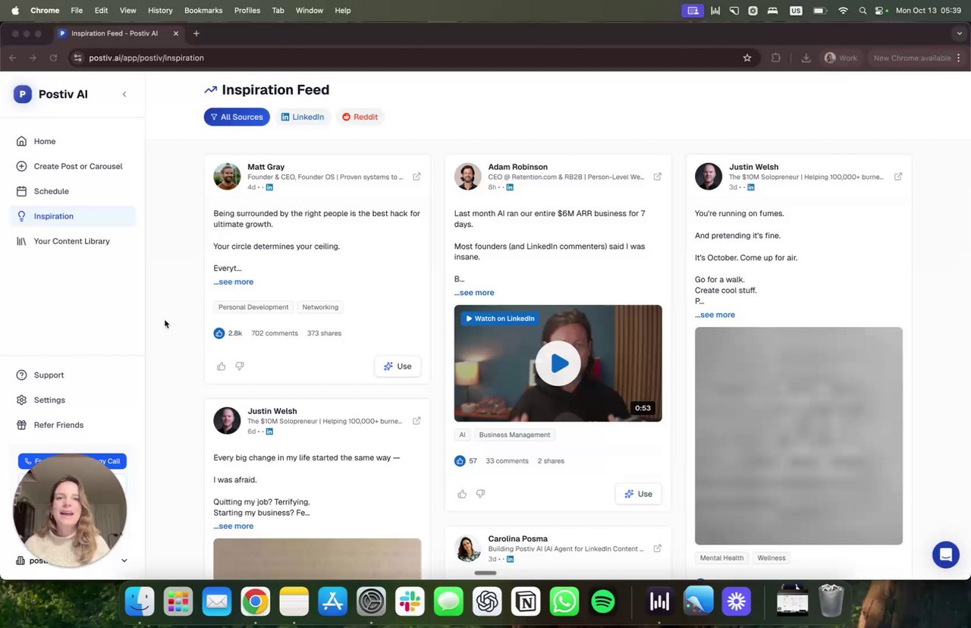Select the Networking tag
The width and height of the screenshot is (971, 628).
(320, 307)
